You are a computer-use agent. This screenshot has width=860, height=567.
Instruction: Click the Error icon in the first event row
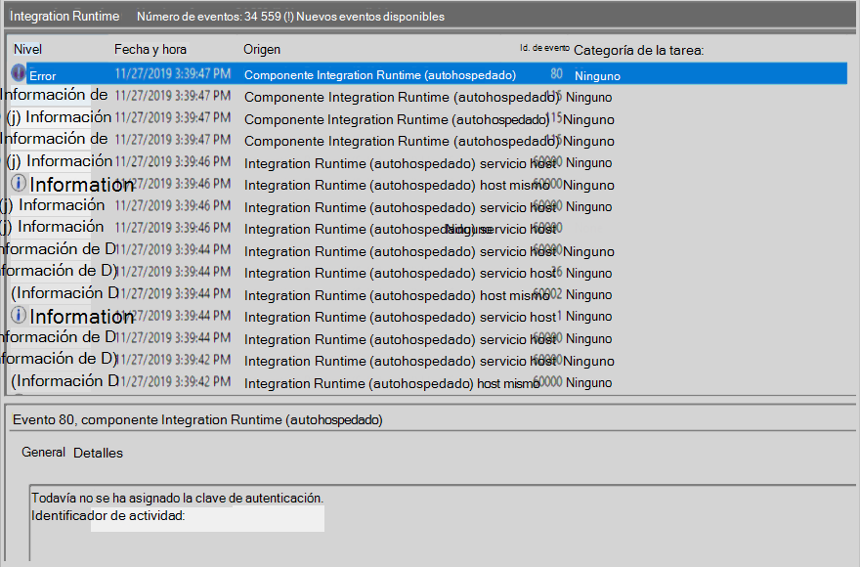pos(19,72)
